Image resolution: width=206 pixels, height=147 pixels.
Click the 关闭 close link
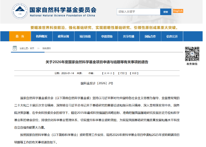tap(134, 73)
